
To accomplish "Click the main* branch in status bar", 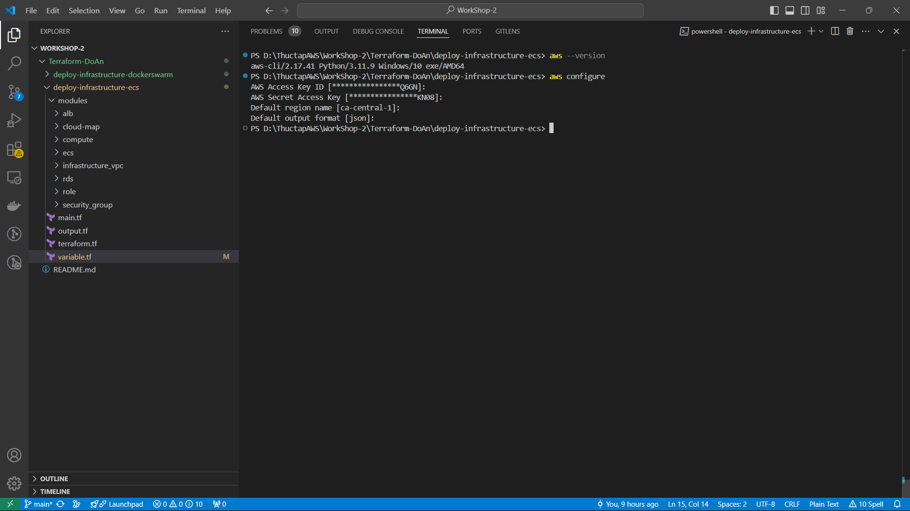I will pyautogui.click(x=38, y=504).
